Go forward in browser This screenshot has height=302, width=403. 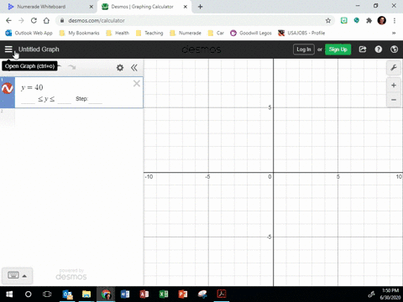pyautogui.click(x=21, y=20)
